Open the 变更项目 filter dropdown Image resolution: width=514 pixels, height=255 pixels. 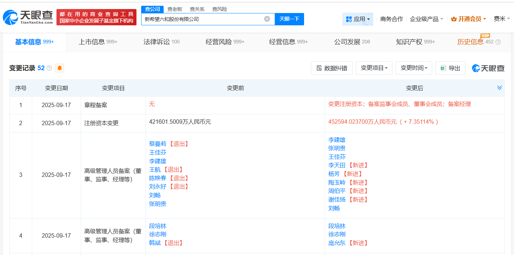click(x=374, y=68)
